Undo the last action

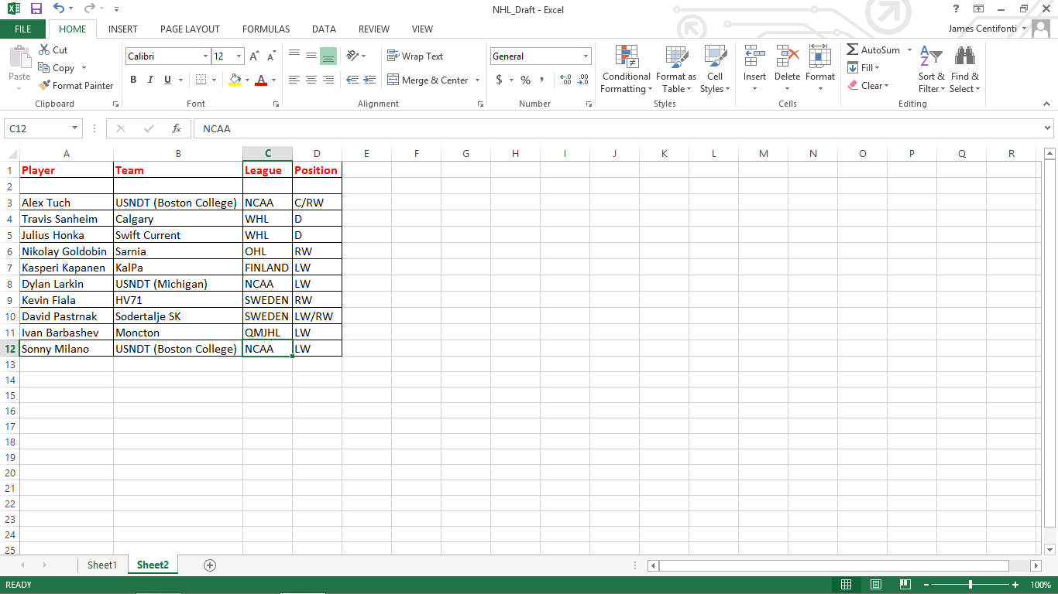coord(59,9)
